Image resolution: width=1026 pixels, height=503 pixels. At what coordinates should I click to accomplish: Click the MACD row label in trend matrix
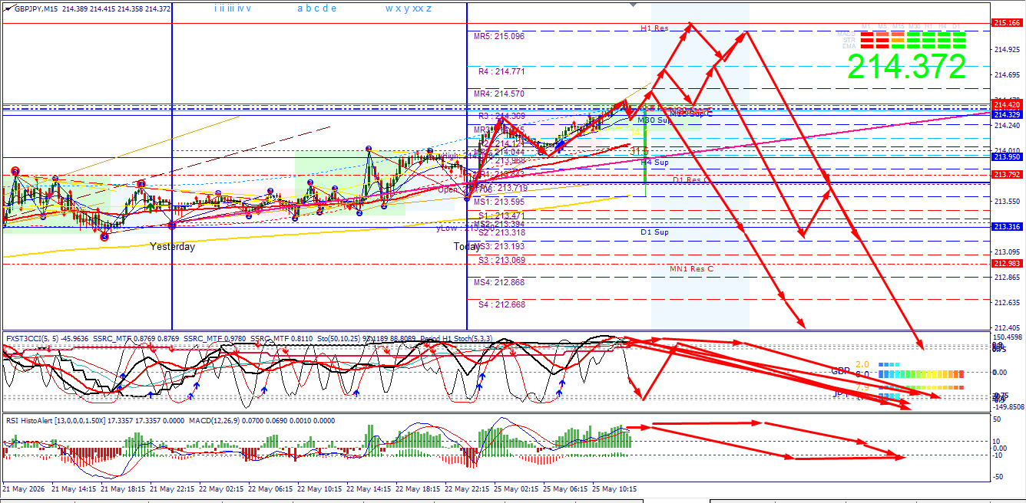tap(846, 34)
